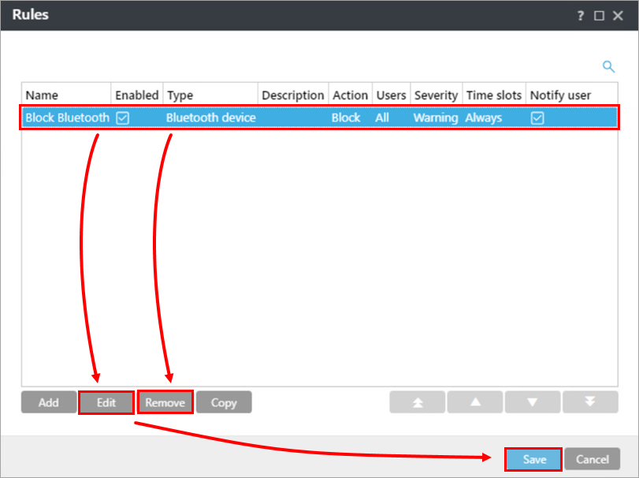Toggle Notify user checkbox for Block Bluetooth
Image resolution: width=639 pixels, height=478 pixels.
click(x=537, y=118)
